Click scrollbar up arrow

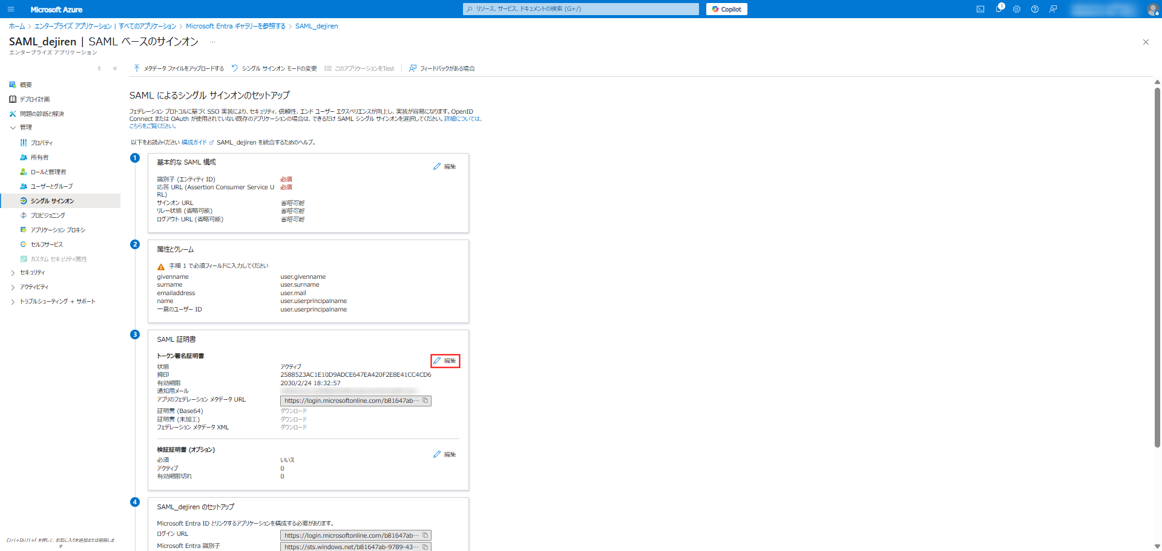click(x=1157, y=82)
